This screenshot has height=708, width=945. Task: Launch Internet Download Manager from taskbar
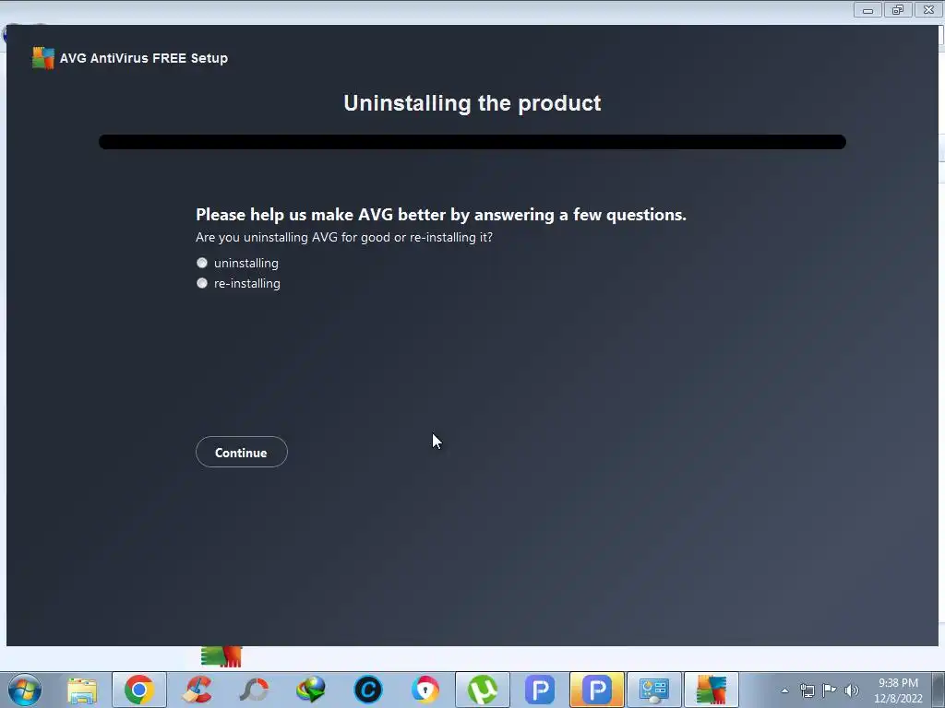[x=311, y=690]
